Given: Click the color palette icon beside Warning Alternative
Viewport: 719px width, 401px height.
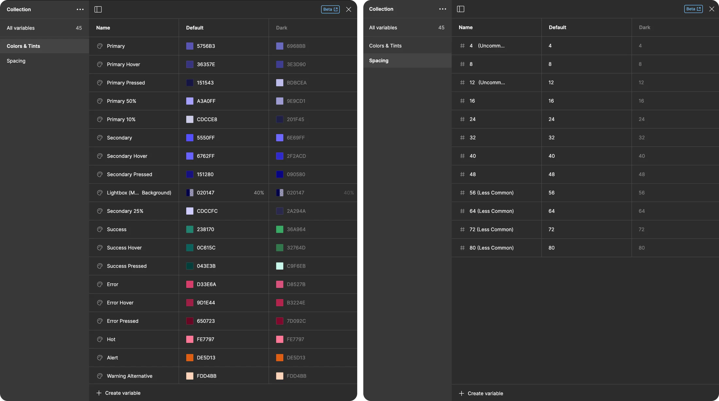Looking at the screenshot, I should 100,376.
